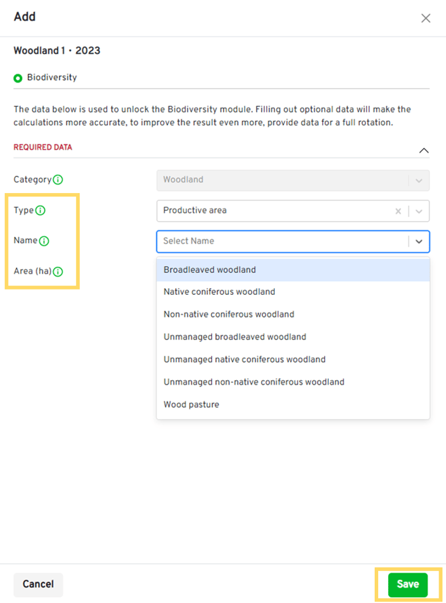
Task: Toggle the Select Name dropdown arrow
Action: [419, 242]
